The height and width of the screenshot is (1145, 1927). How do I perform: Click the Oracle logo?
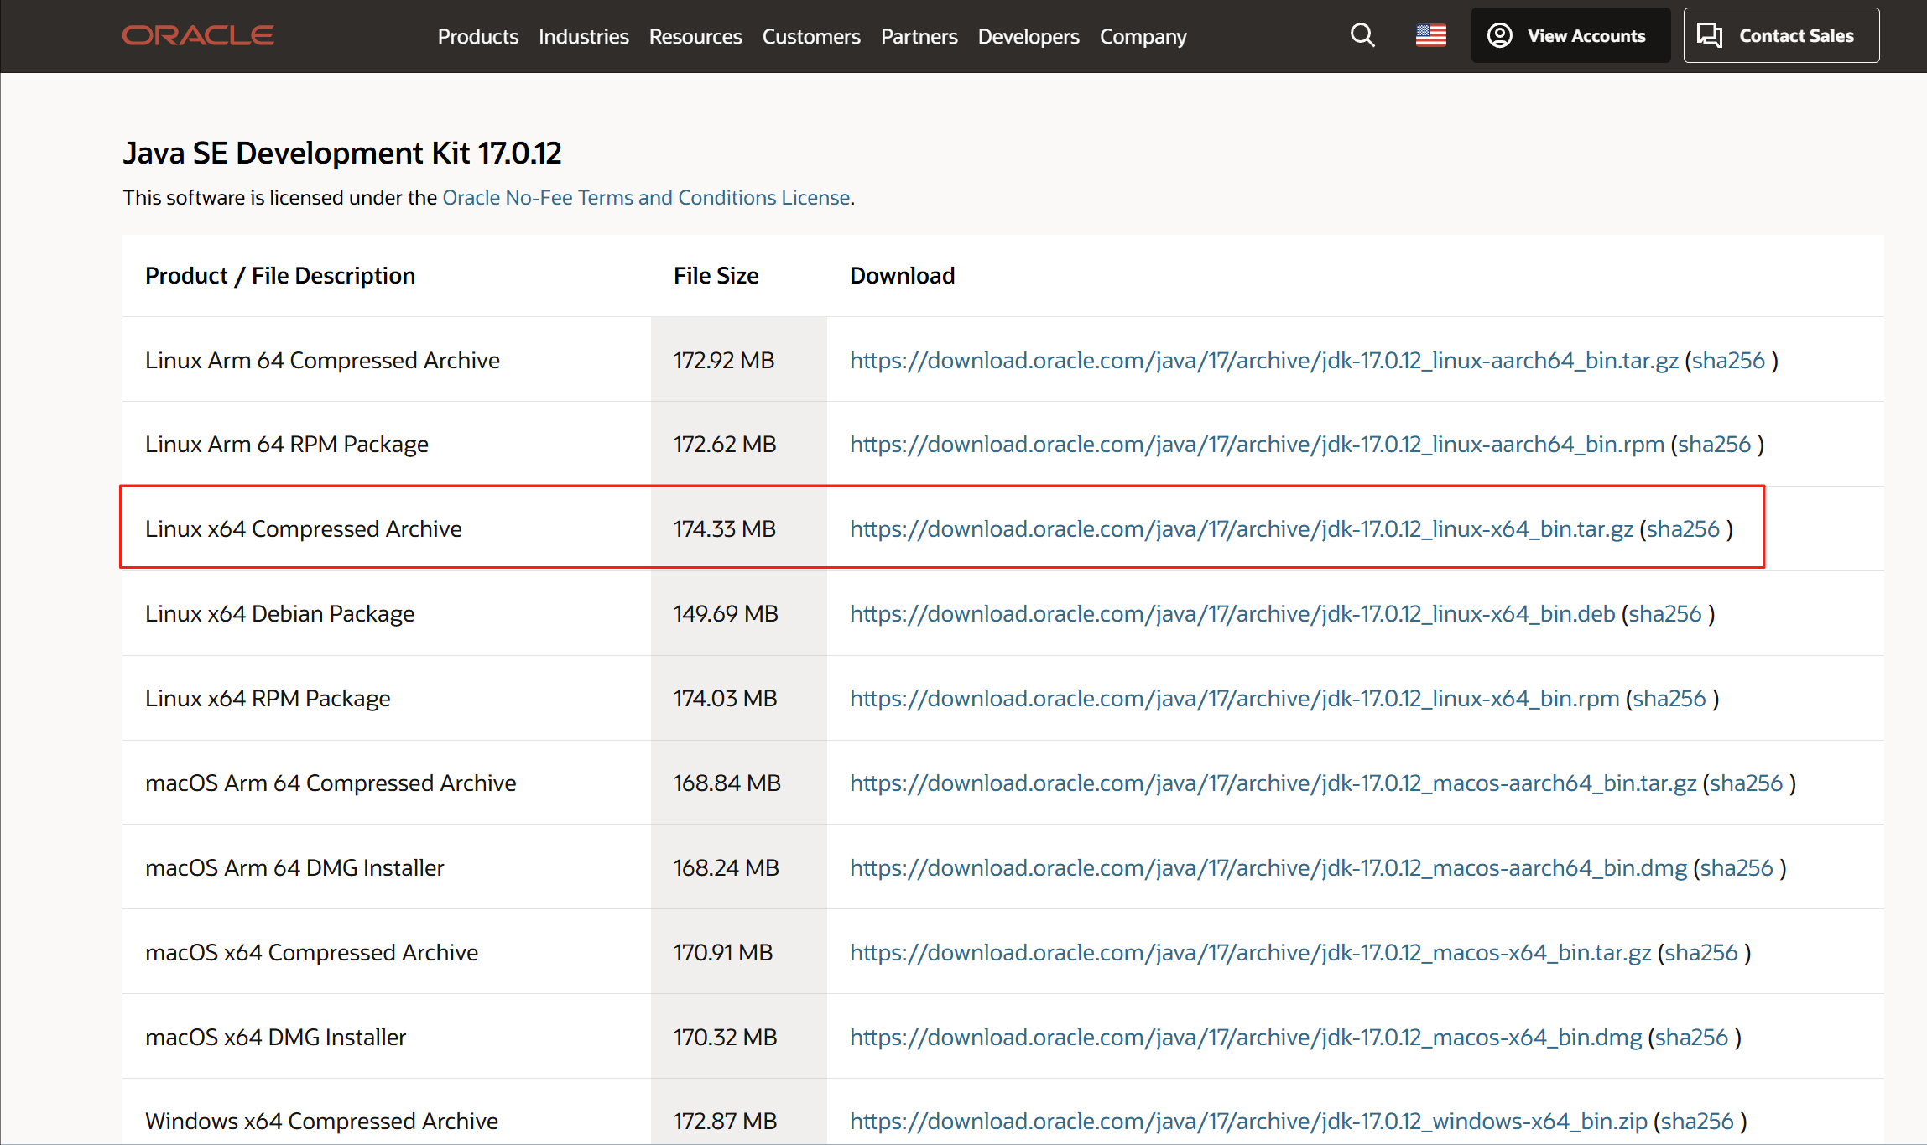point(198,35)
